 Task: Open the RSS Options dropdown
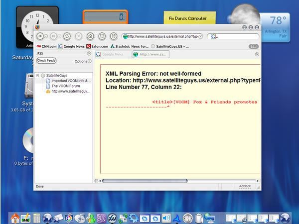pyautogui.click(x=83, y=61)
